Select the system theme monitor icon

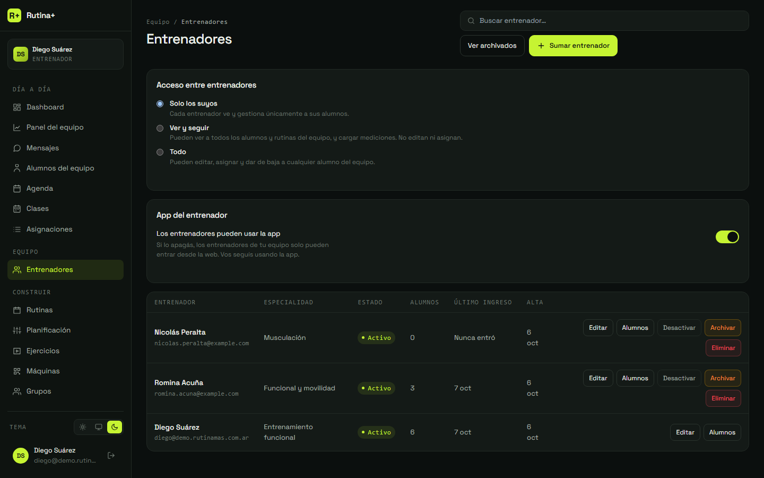tap(99, 427)
